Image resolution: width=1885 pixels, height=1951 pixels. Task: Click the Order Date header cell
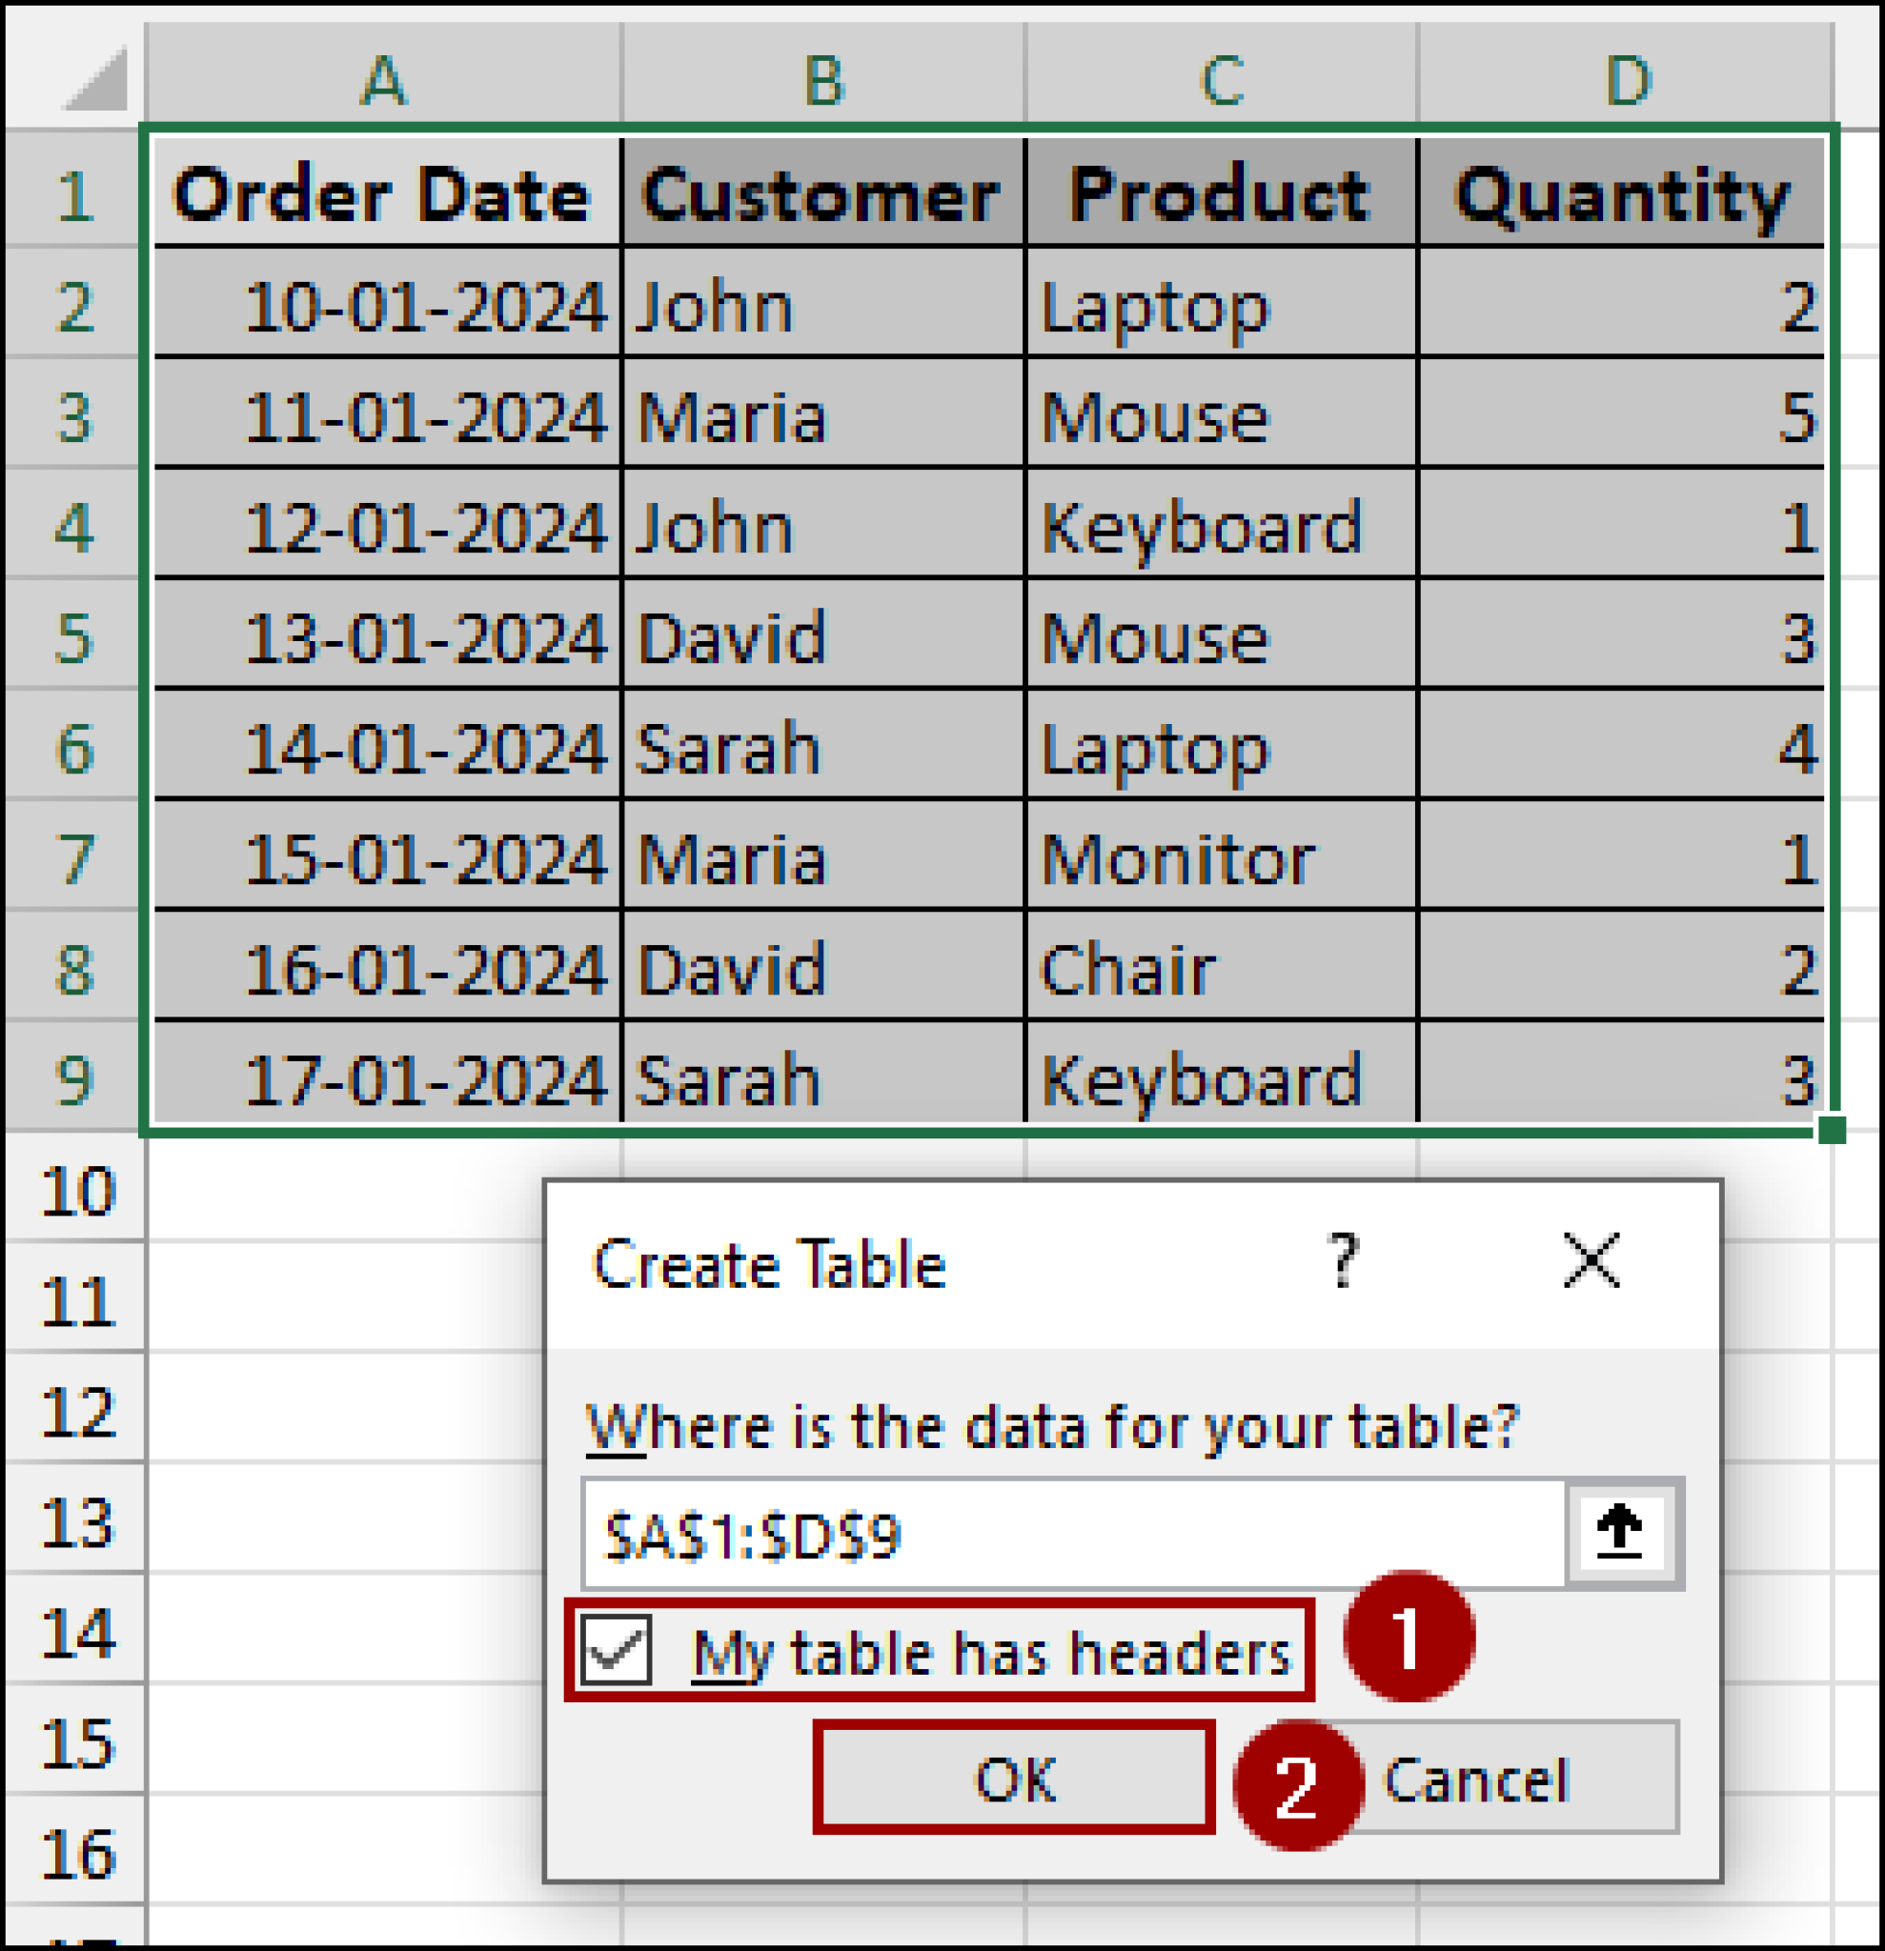383,195
